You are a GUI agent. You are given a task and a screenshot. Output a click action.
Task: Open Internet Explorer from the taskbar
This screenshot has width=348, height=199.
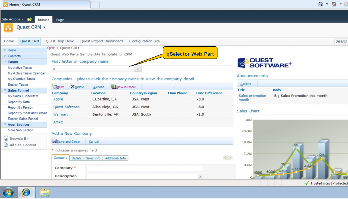[x=26, y=192]
